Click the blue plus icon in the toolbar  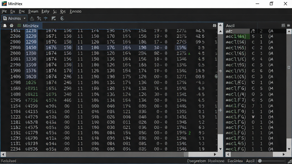click(46, 18)
